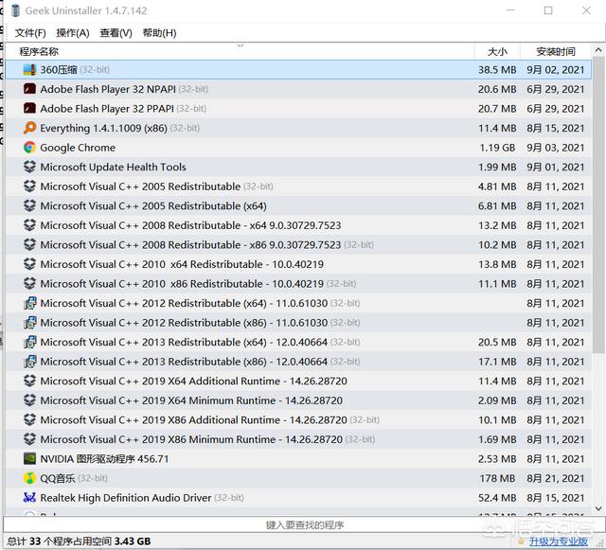The height and width of the screenshot is (550, 606).
Task: Select Everything 1.4.1.1009 (x86) name text
Action: click(103, 128)
